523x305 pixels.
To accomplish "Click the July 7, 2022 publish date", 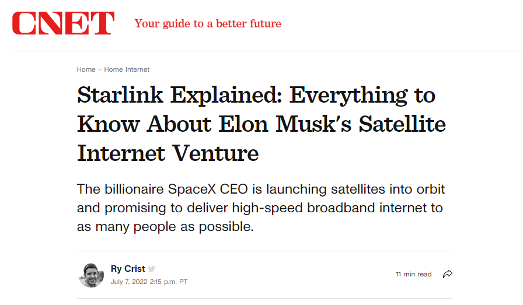I will [x=129, y=282].
